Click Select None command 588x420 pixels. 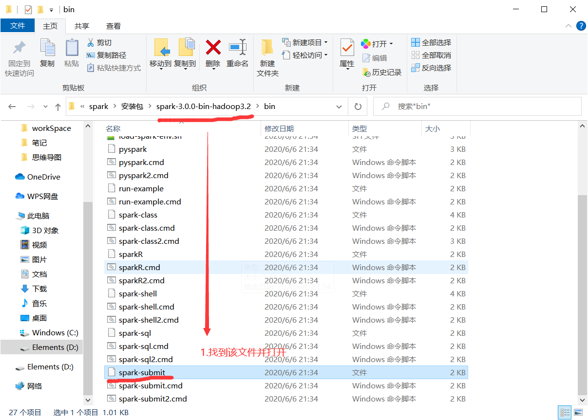coord(431,55)
